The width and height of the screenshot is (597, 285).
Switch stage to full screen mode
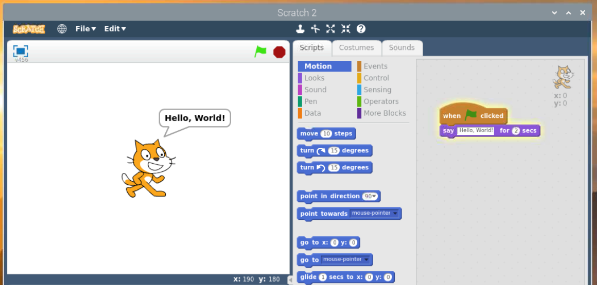coord(20,51)
